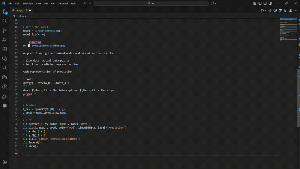Open the Source Control view
Screen dimensions: 300x169
[5, 31]
